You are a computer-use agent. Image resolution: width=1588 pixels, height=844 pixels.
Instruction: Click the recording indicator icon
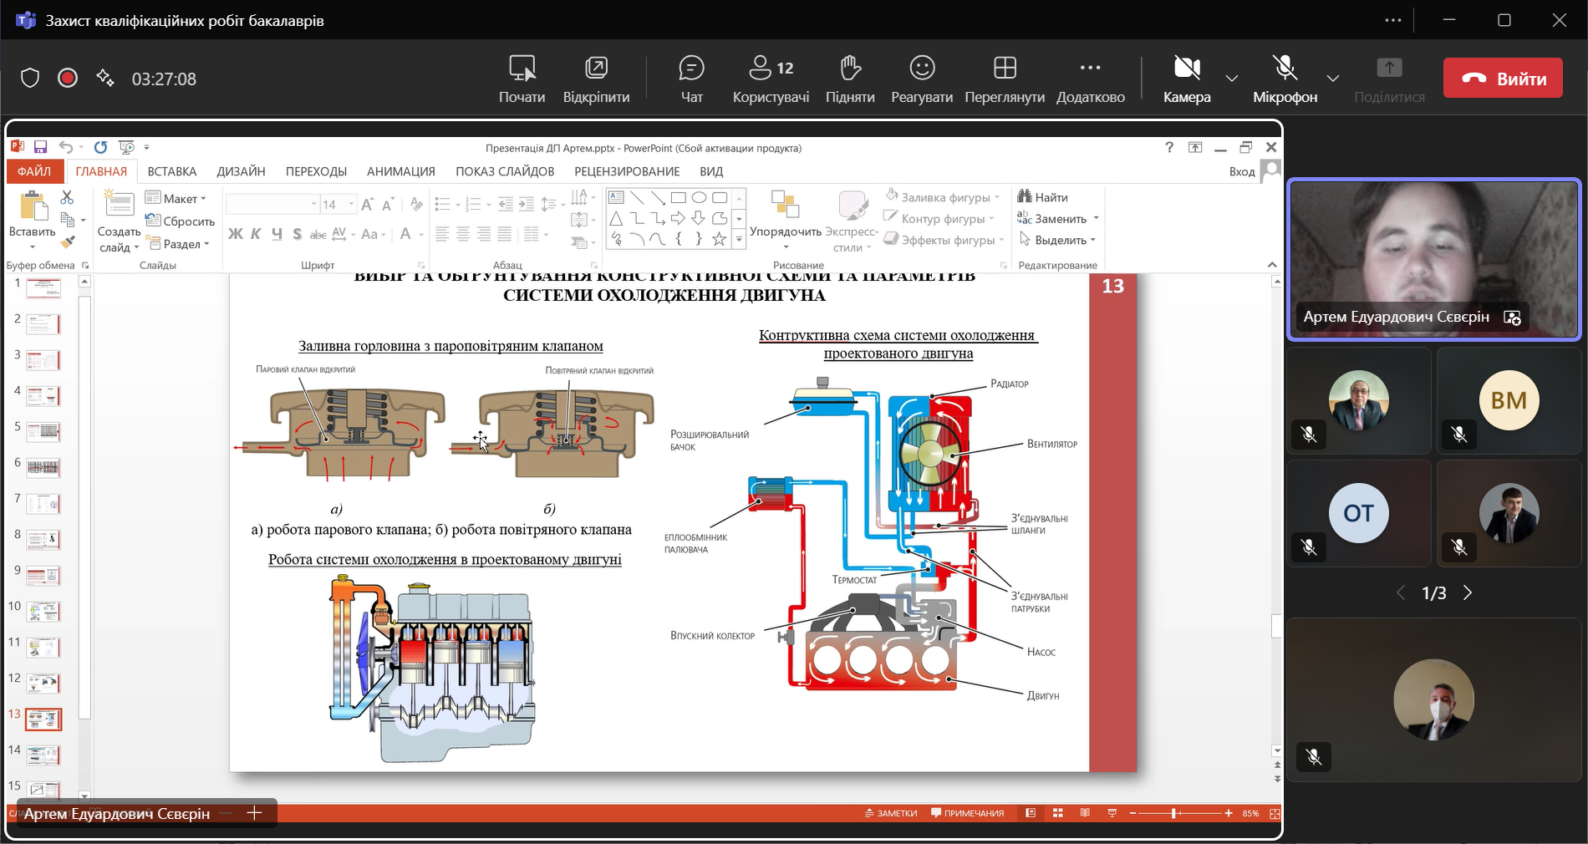coord(68,79)
